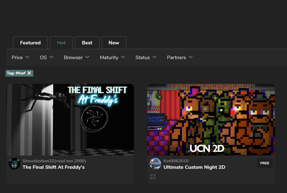
Task: Open Ultimate Custom Night 2D title link
Action: 194,167
